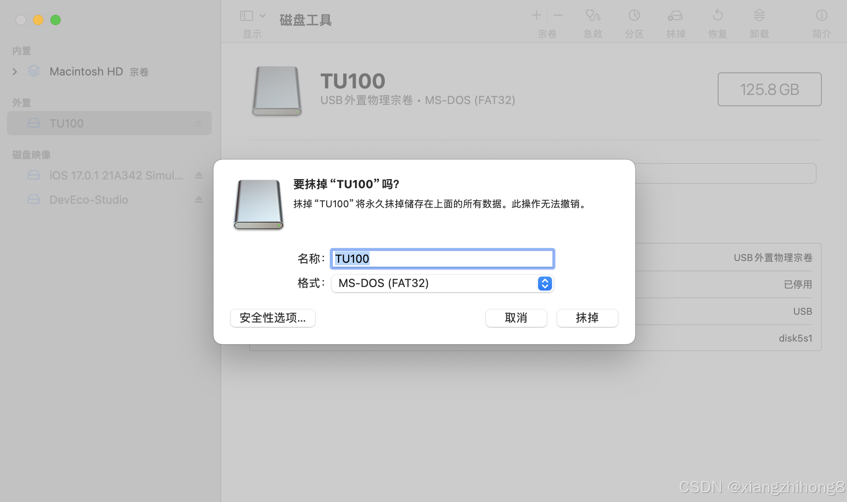Toggle the sidebar view button

(246, 16)
